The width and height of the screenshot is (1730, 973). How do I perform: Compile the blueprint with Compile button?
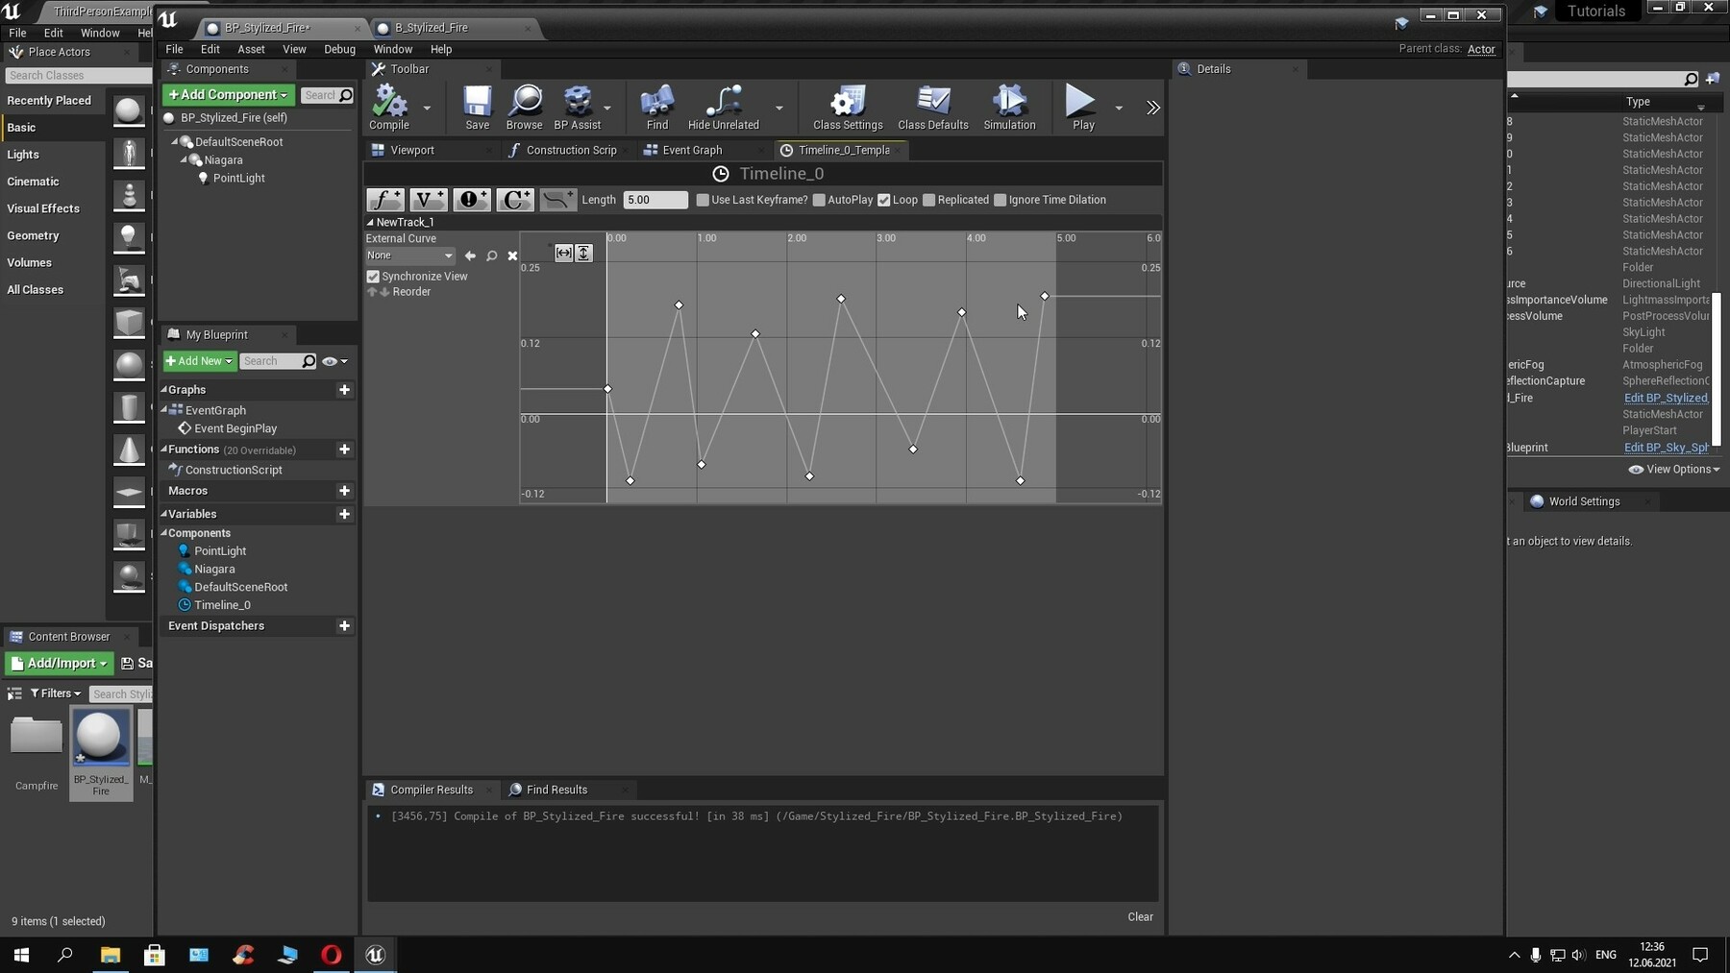tap(389, 108)
